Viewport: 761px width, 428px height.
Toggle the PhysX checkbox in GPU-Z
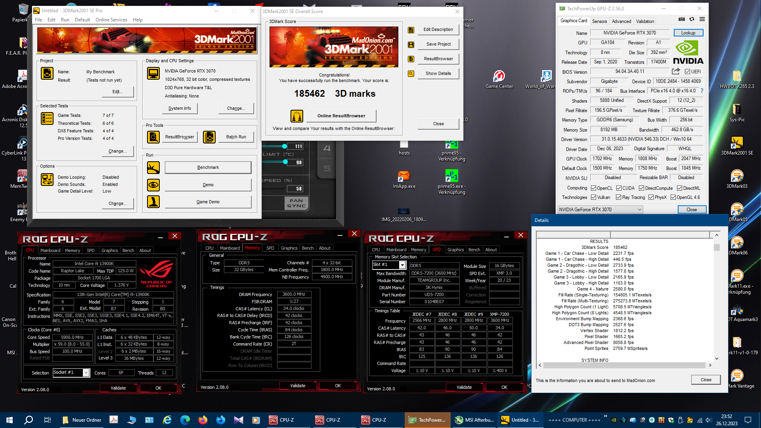[x=651, y=197]
